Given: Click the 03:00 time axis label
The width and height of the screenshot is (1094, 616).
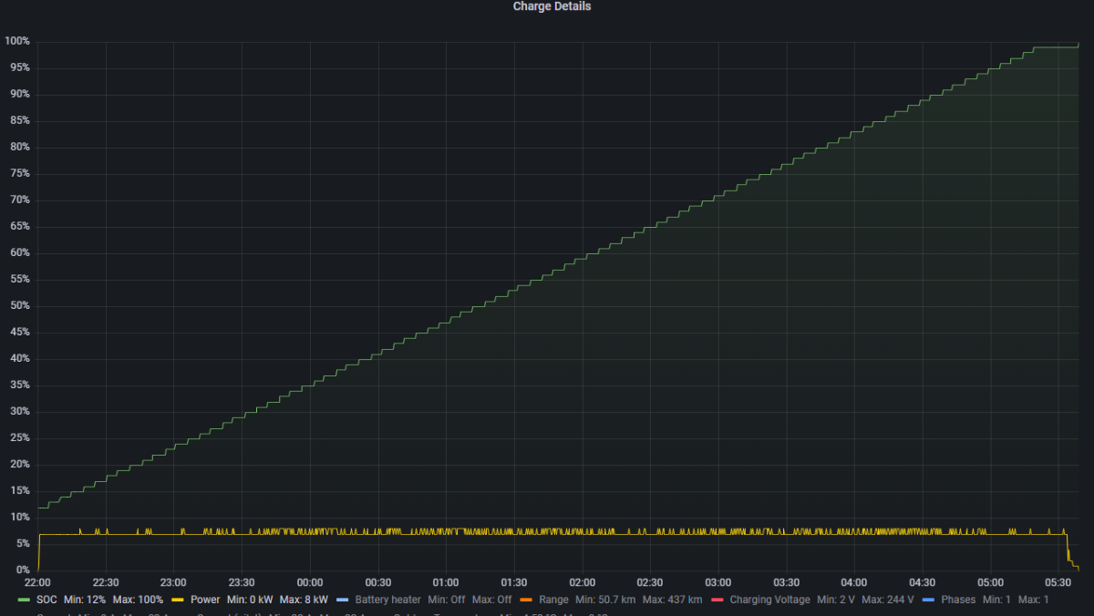Looking at the screenshot, I should coord(718,582).
